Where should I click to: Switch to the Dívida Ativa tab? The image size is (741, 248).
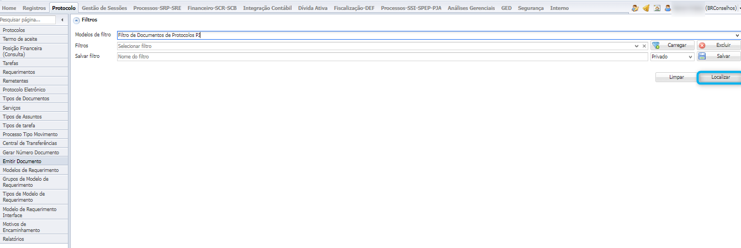(313, 8)
